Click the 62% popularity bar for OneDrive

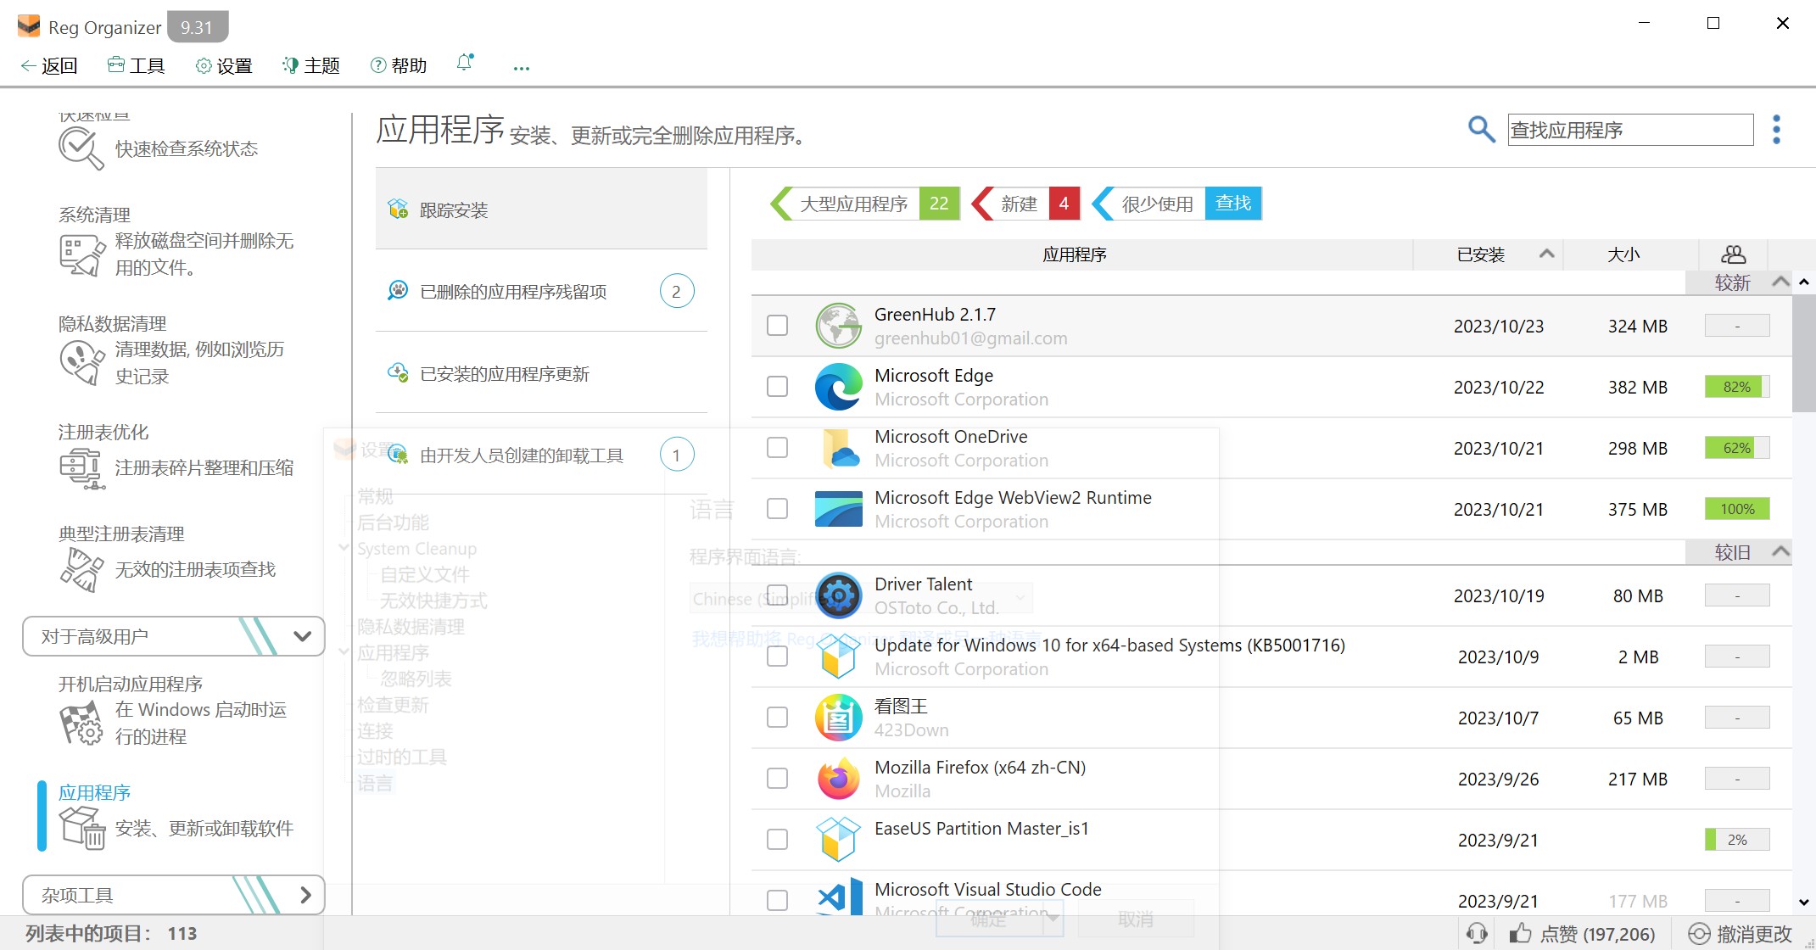click(x=1737, y=448)
